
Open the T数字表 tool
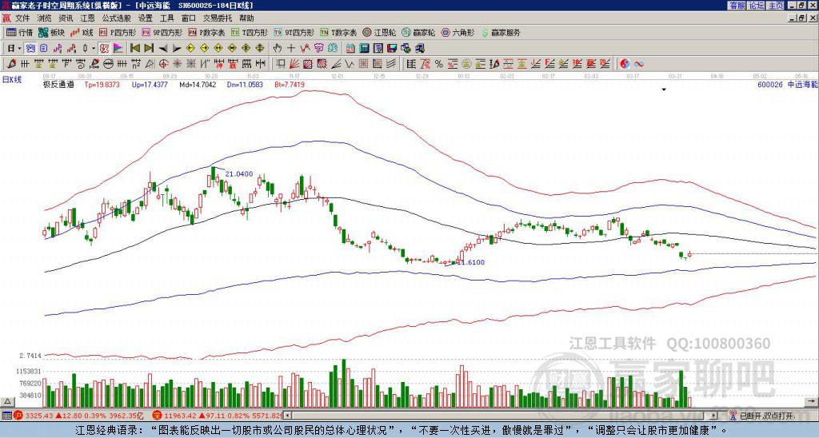click(338, 32)
